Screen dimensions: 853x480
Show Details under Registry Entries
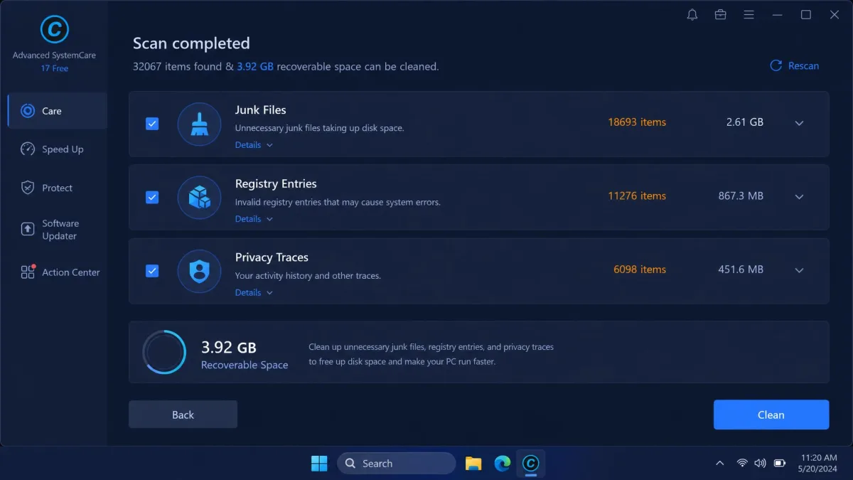click(x=254, y=219)
